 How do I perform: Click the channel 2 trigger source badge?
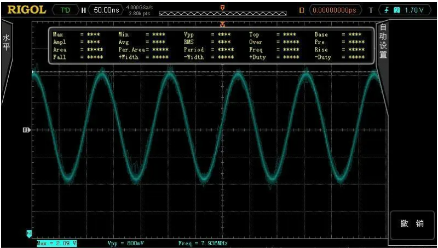pyautogui.click(x=396, y=10)
